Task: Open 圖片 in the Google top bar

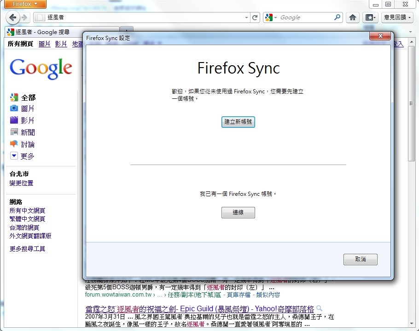Action: [44, 44]
